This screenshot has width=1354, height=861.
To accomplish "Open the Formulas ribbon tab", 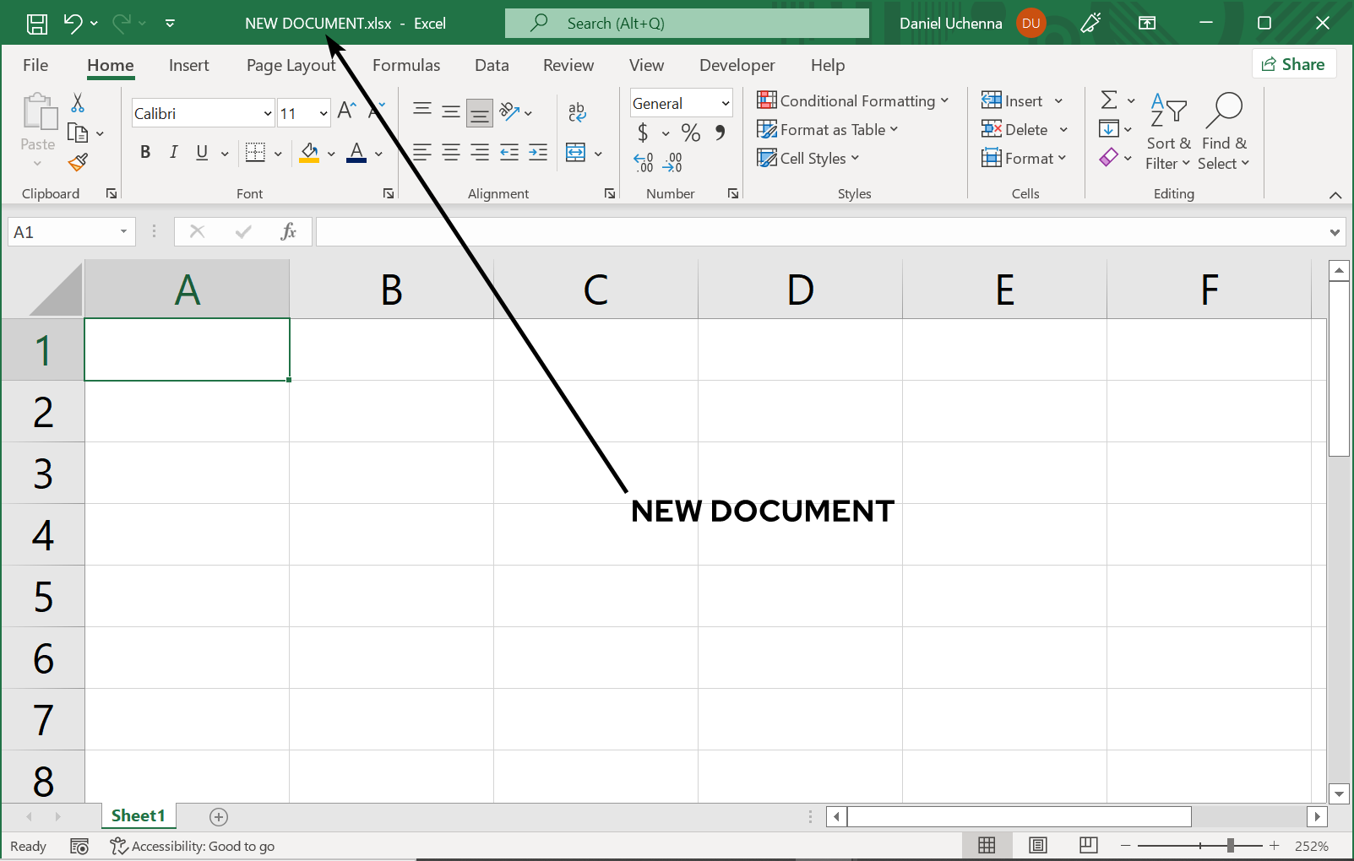I will 406,66.
